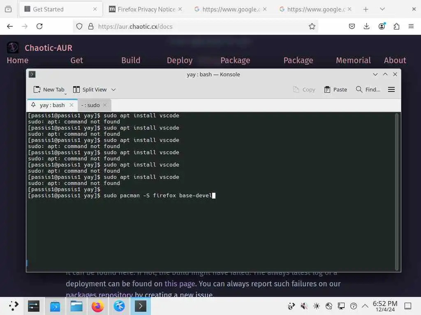Viewport: 421px width, 315px height.
Task: Open a new Firefox tab
Action: (365, 9)
